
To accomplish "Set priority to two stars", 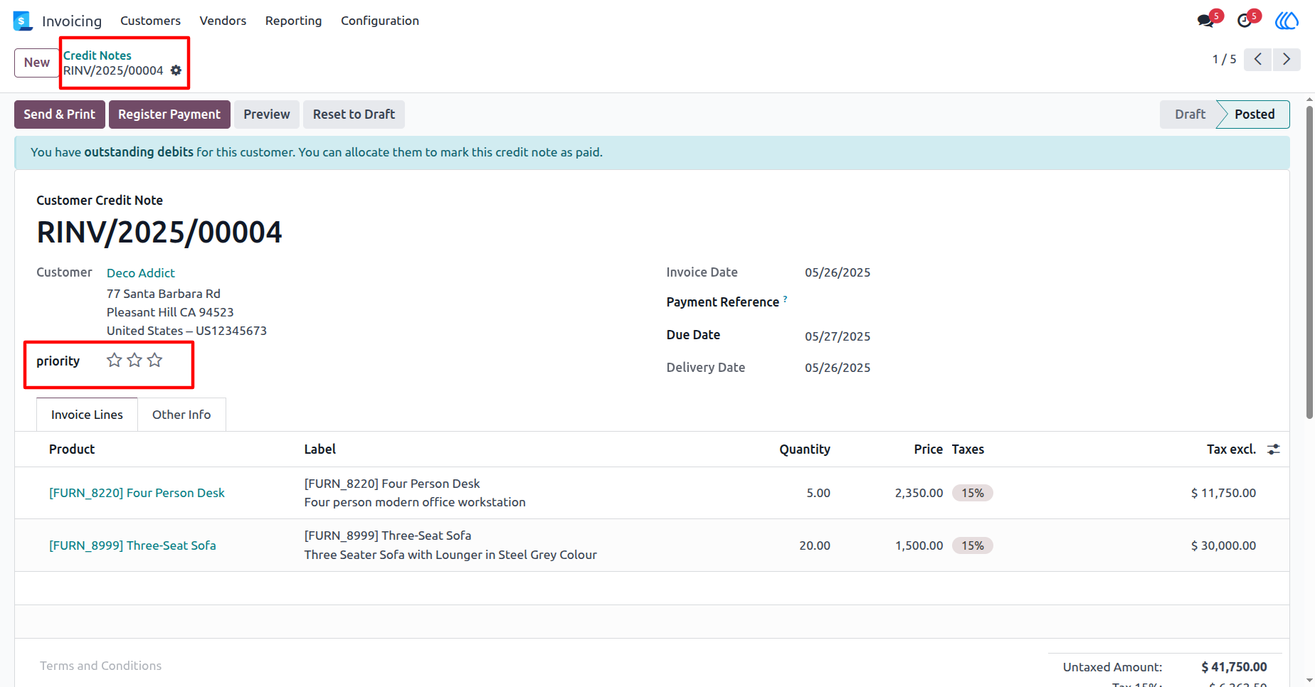I will [x=134, y=361].
